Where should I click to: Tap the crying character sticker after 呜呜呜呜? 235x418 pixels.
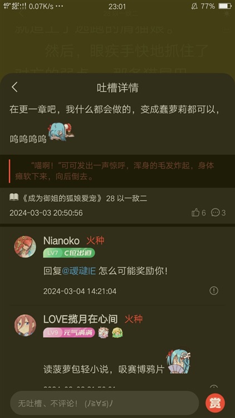(x=61, y=130)
